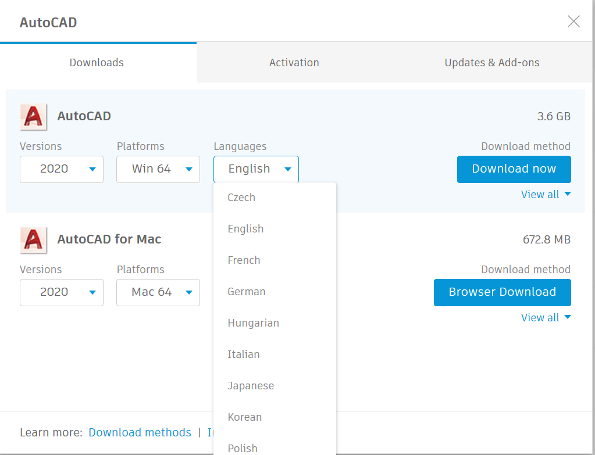Open the Download methods link
The height and width of the screenshot is (455, 595).
coord(140,432)
